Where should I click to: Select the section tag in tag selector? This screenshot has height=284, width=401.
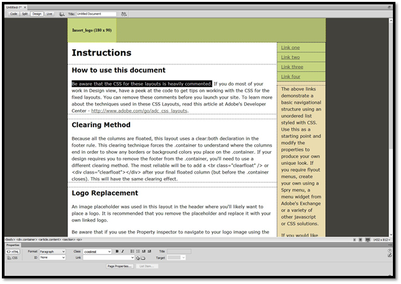[x=68, y=240]
